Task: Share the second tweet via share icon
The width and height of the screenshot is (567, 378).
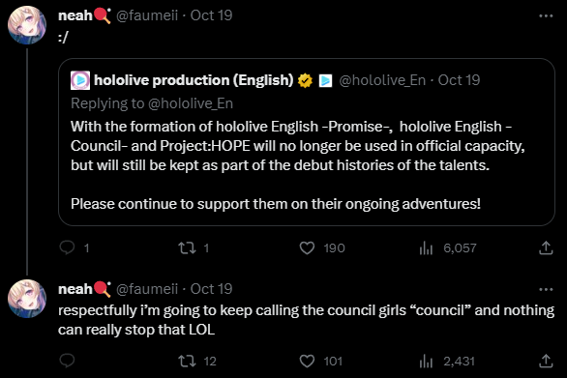Action: pyautogui.click(x=546, y=361)
